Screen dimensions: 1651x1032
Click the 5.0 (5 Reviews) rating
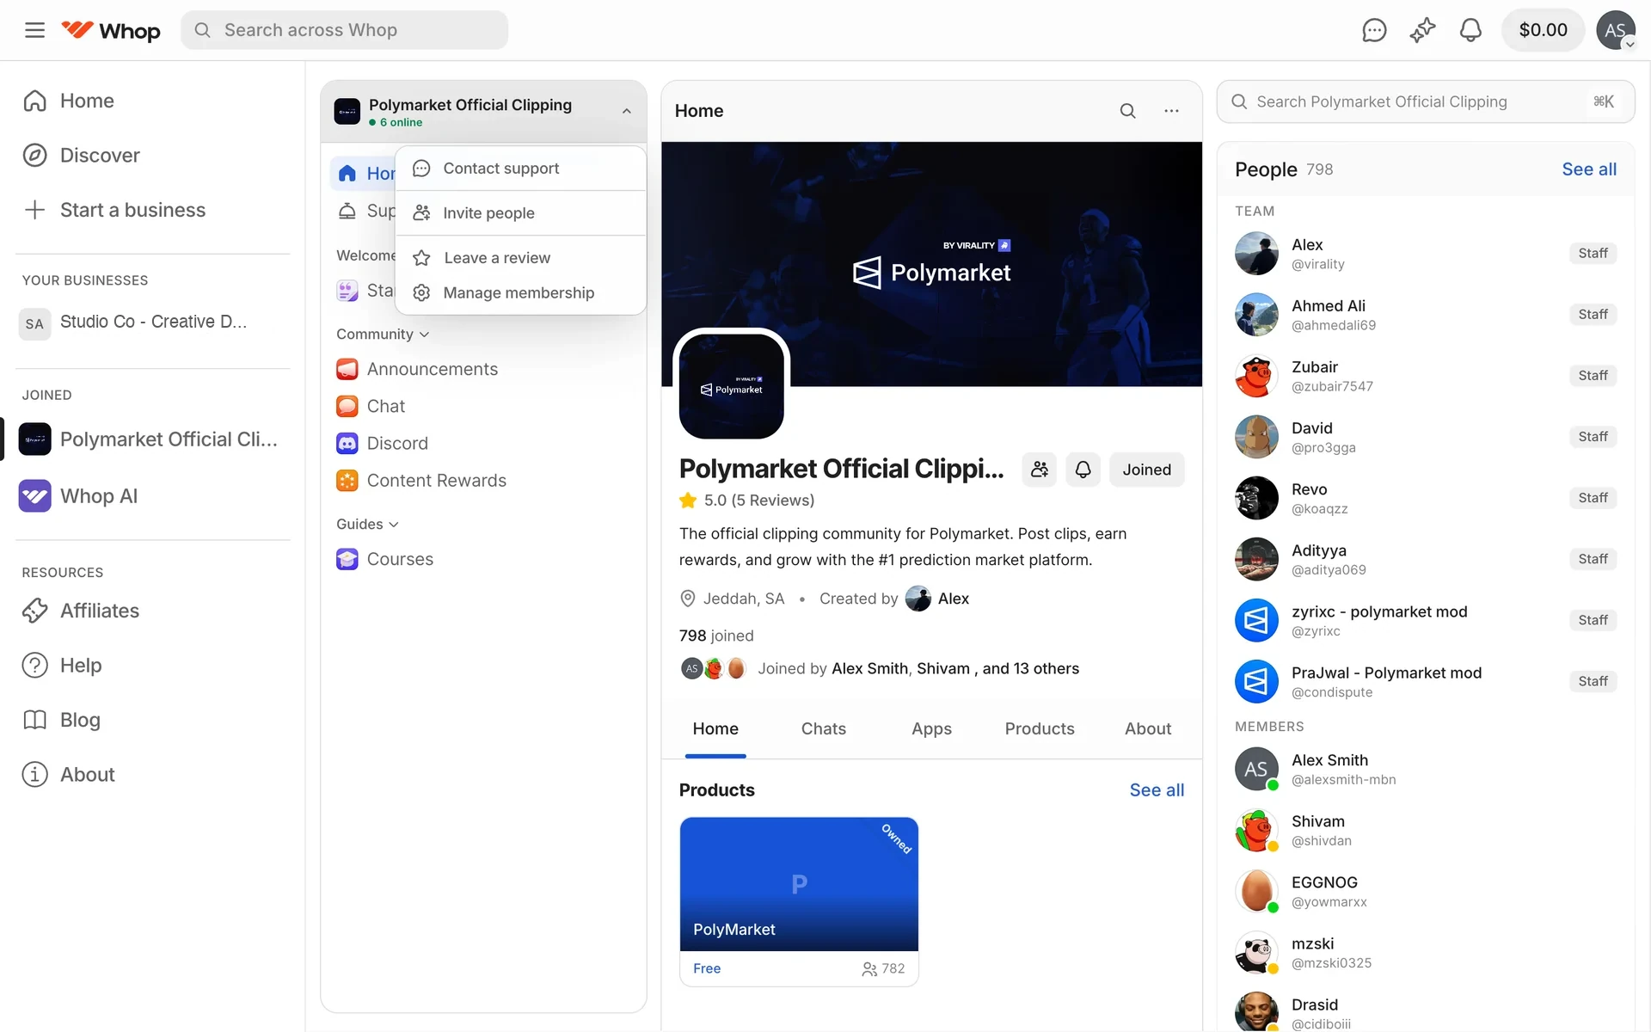746,501
